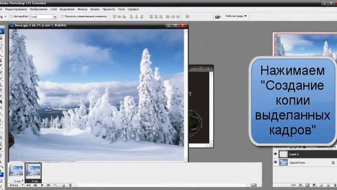Click the align vertical centers icon

click(x=119, y=16)
